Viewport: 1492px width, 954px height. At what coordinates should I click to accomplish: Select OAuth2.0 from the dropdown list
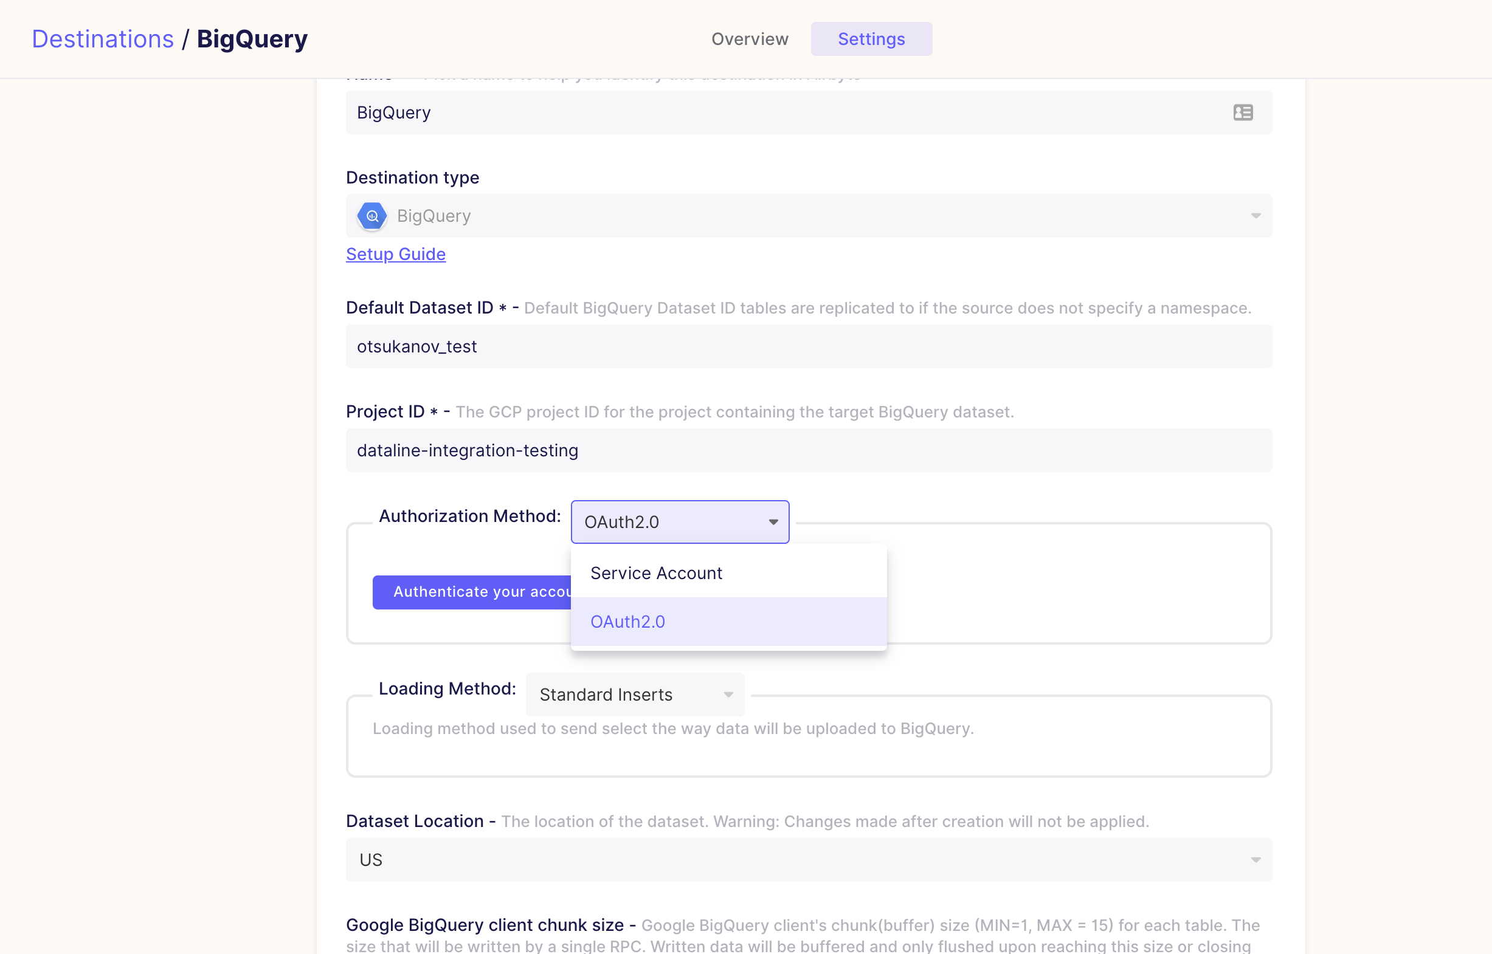tap(627, 622)
